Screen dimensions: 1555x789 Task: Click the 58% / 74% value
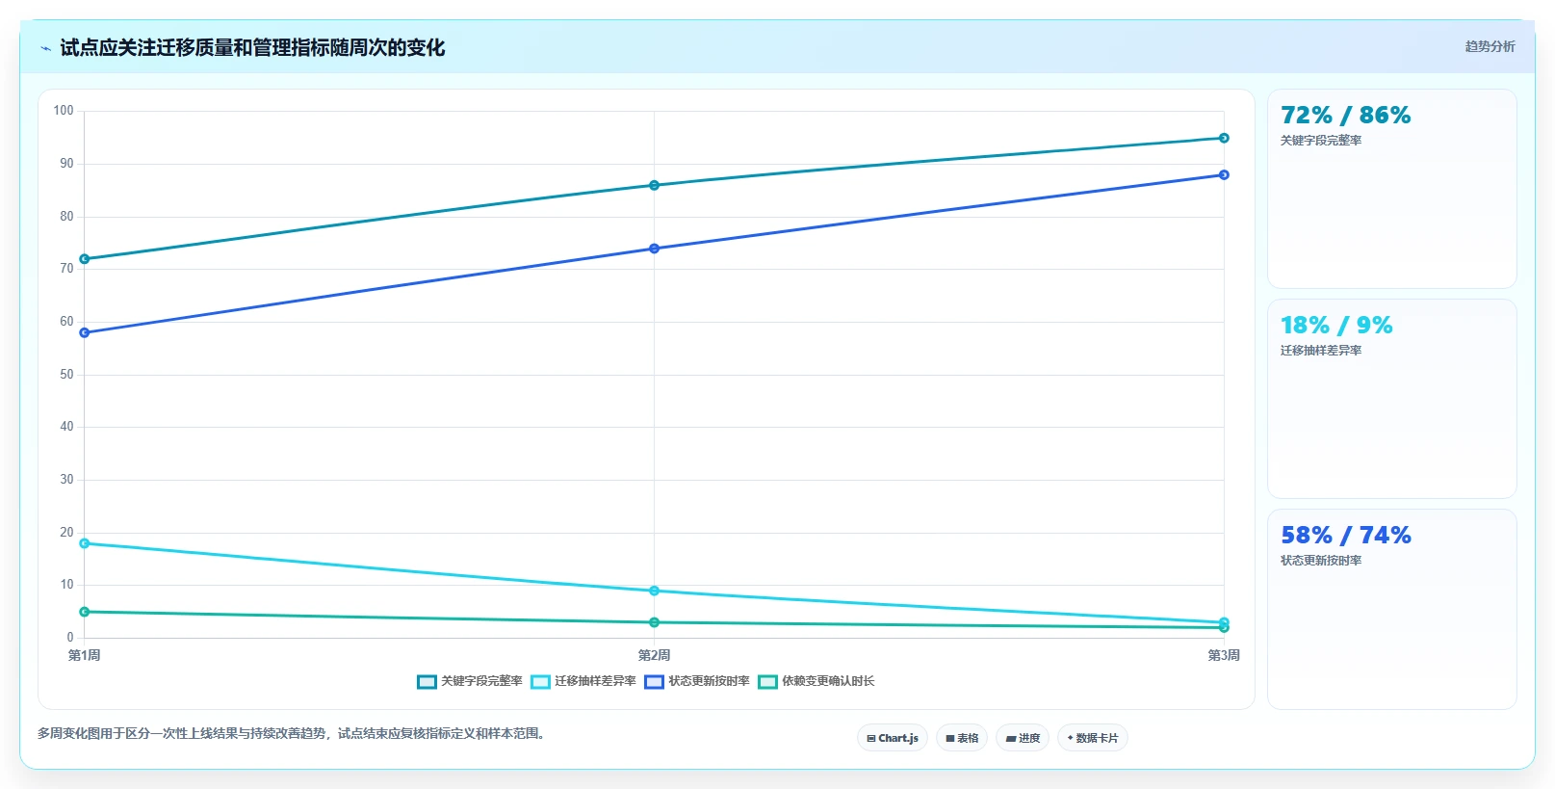pyautogui.click(x=1346, y=536)
